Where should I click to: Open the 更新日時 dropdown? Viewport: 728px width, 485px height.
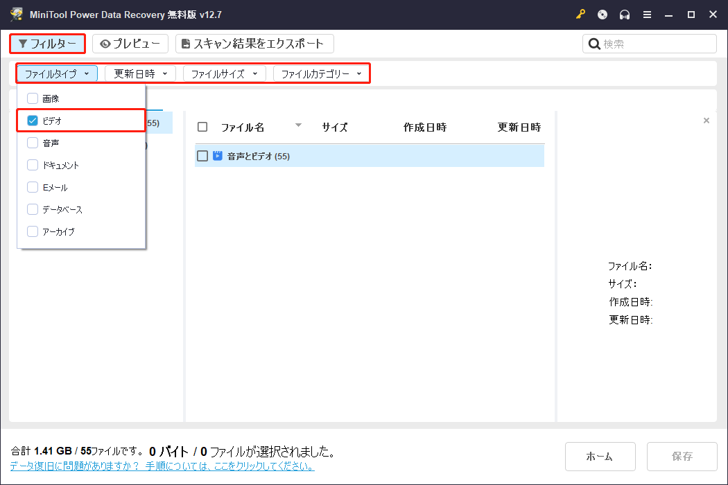[141, 73]
